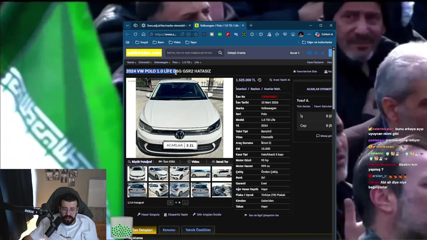The width and height of the screenshot is (427, 240).
Task: Open a new browser tab
Action: point(251,25)
